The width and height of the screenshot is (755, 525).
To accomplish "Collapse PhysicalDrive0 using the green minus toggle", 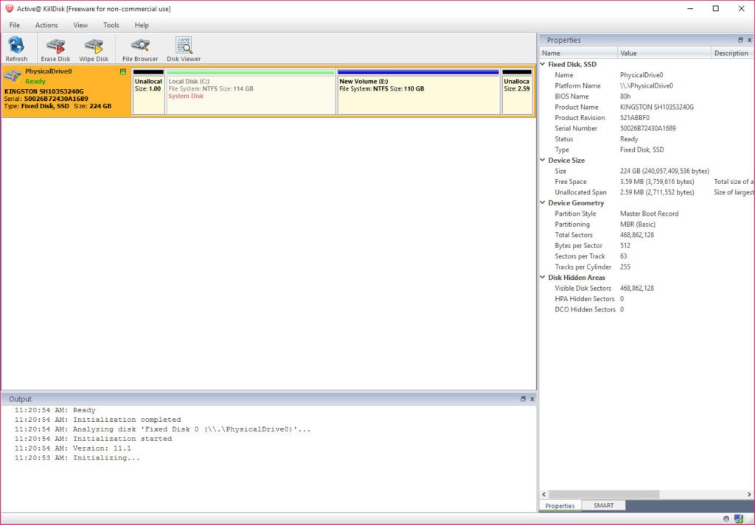I will (123, 71).
